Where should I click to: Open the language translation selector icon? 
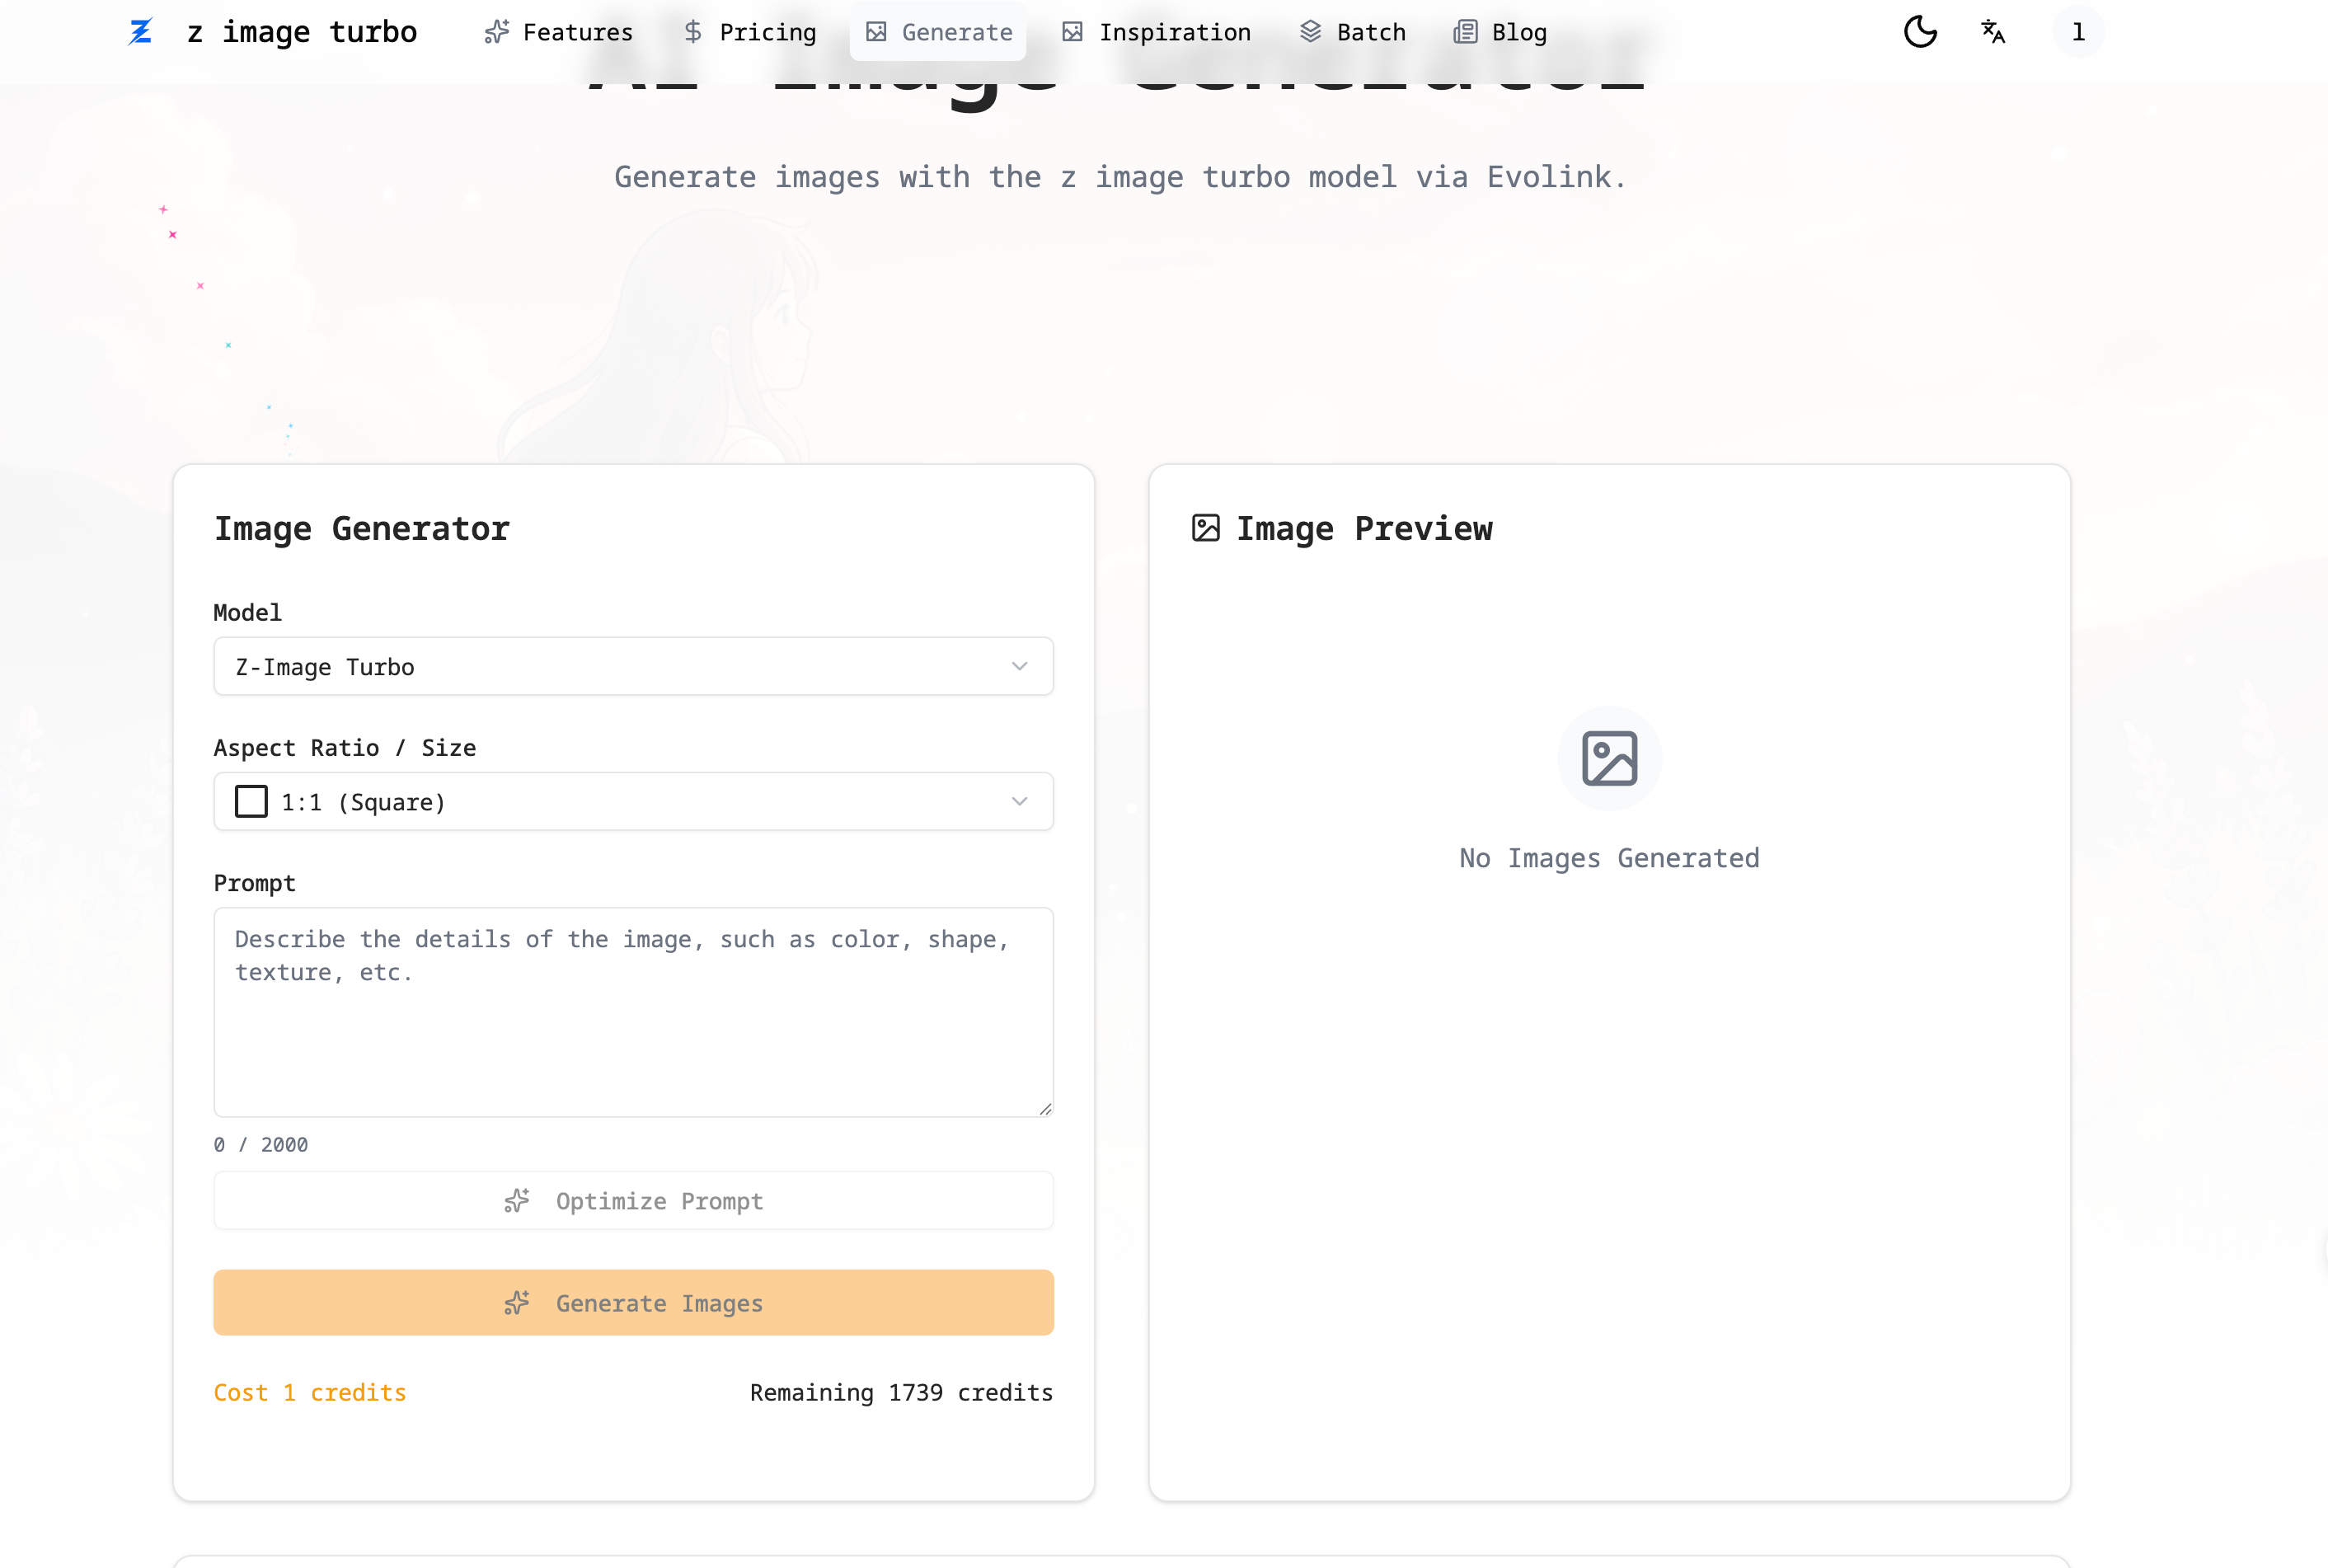1992,32
